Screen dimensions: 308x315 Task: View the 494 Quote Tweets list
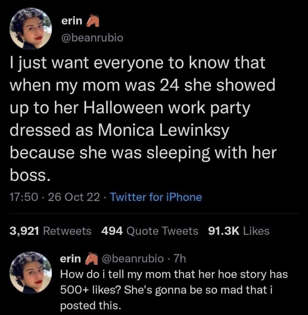pyautogui.click(x=149, y=231)
